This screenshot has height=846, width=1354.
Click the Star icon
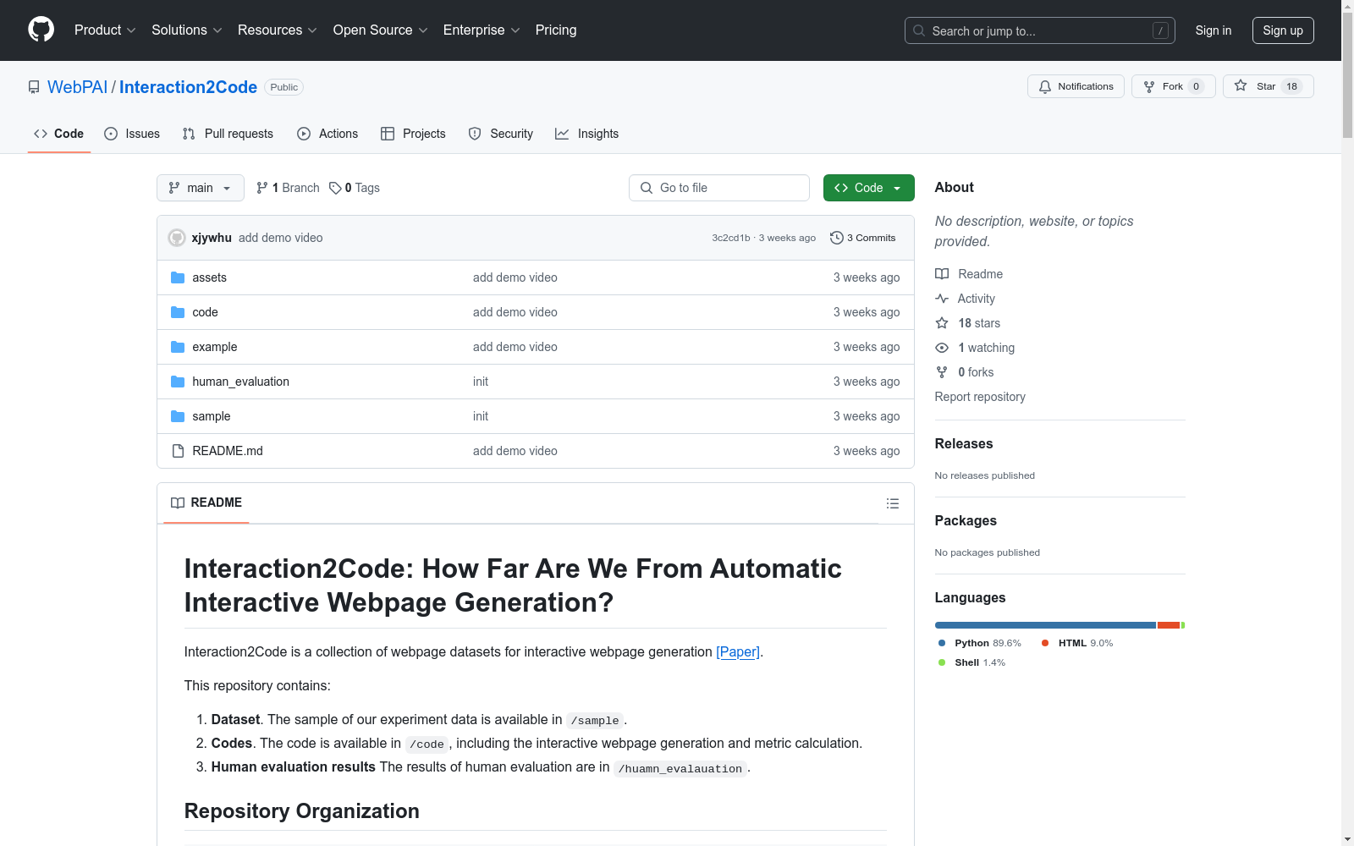[1241, 85]
